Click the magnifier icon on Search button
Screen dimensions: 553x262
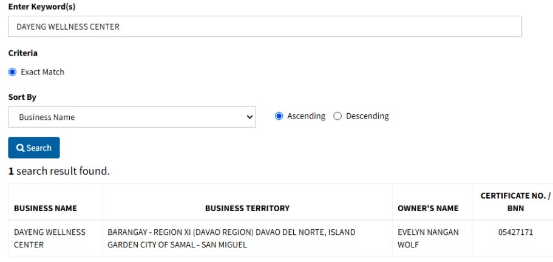click(x=21, y=148)
